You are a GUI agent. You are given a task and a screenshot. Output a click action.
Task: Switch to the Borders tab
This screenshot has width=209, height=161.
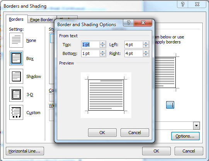click(x=16, y=19)
